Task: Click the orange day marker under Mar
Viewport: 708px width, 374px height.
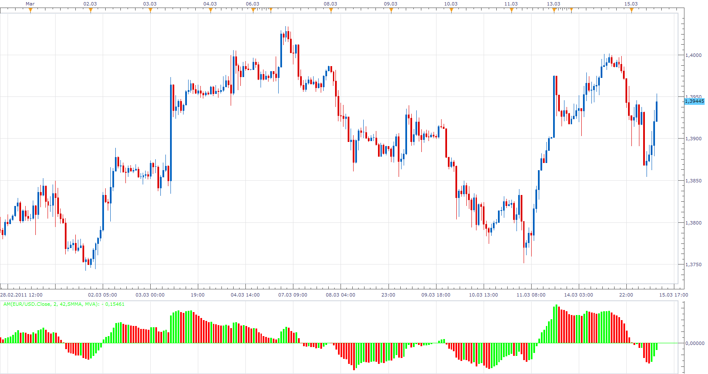Action: (30, 11)
